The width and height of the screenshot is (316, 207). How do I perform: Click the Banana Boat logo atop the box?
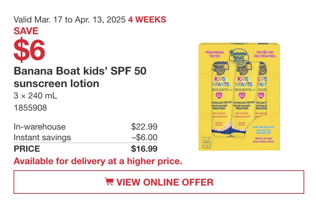[239, 55]
